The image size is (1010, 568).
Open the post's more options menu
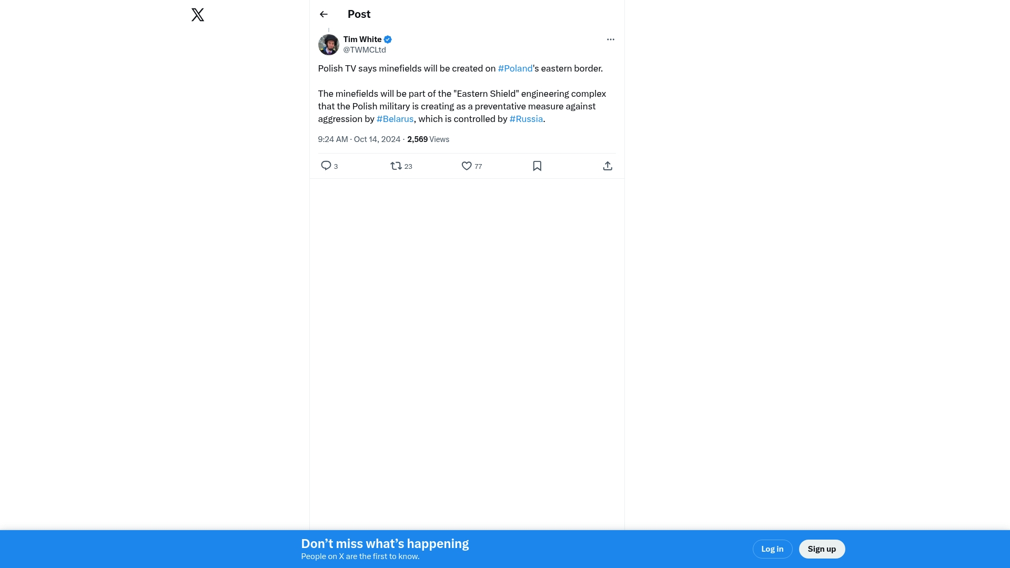coord(610,39)
